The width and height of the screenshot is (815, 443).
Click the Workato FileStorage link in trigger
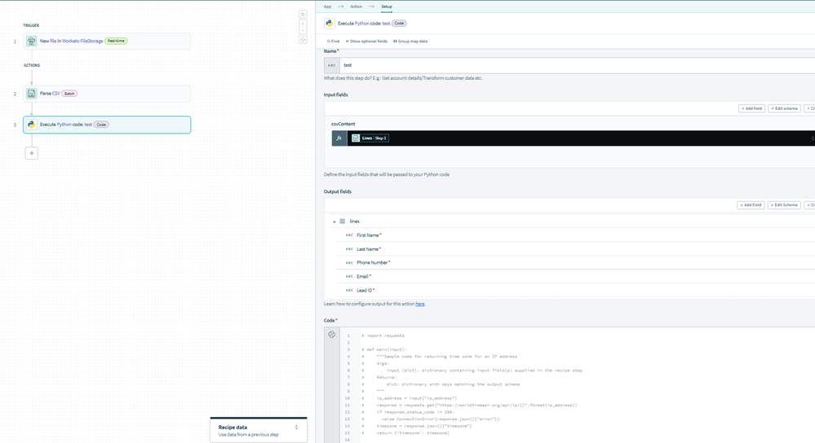[82, 41]
